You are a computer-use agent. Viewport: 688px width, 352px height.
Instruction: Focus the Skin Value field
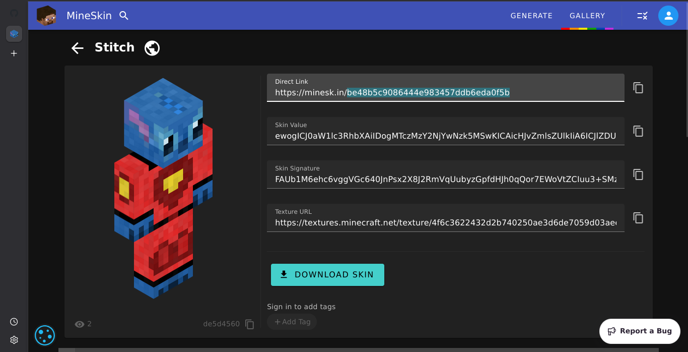pos(446,131)
